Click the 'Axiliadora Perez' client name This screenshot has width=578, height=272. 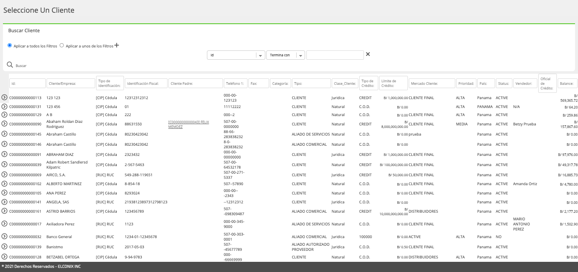click(61, 224)
